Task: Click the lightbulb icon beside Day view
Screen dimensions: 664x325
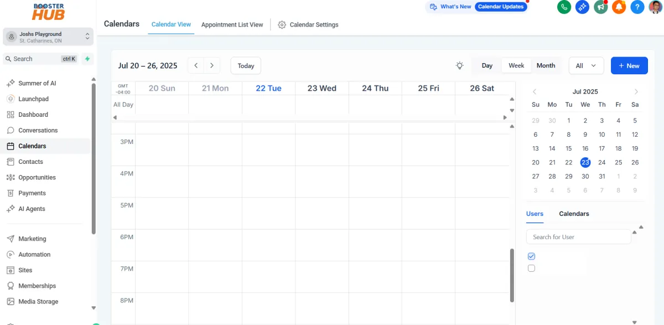Action: click(459, 65)
